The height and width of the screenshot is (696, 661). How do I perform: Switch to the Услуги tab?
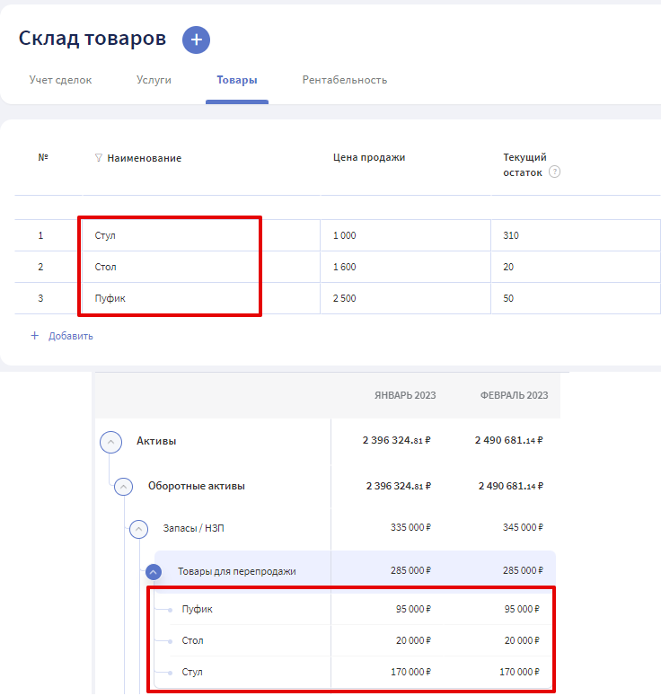tap(154, 80)
